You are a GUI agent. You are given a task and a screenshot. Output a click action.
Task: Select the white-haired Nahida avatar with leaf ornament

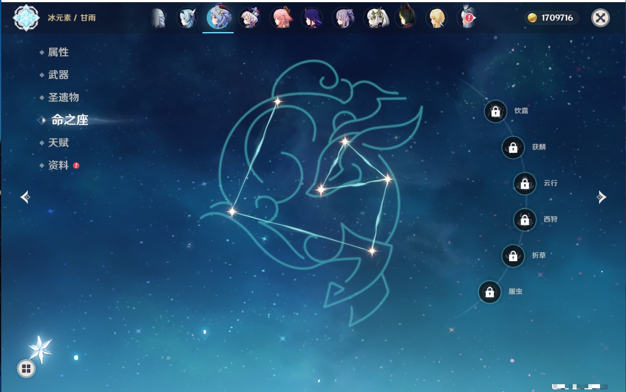(375, 18)
